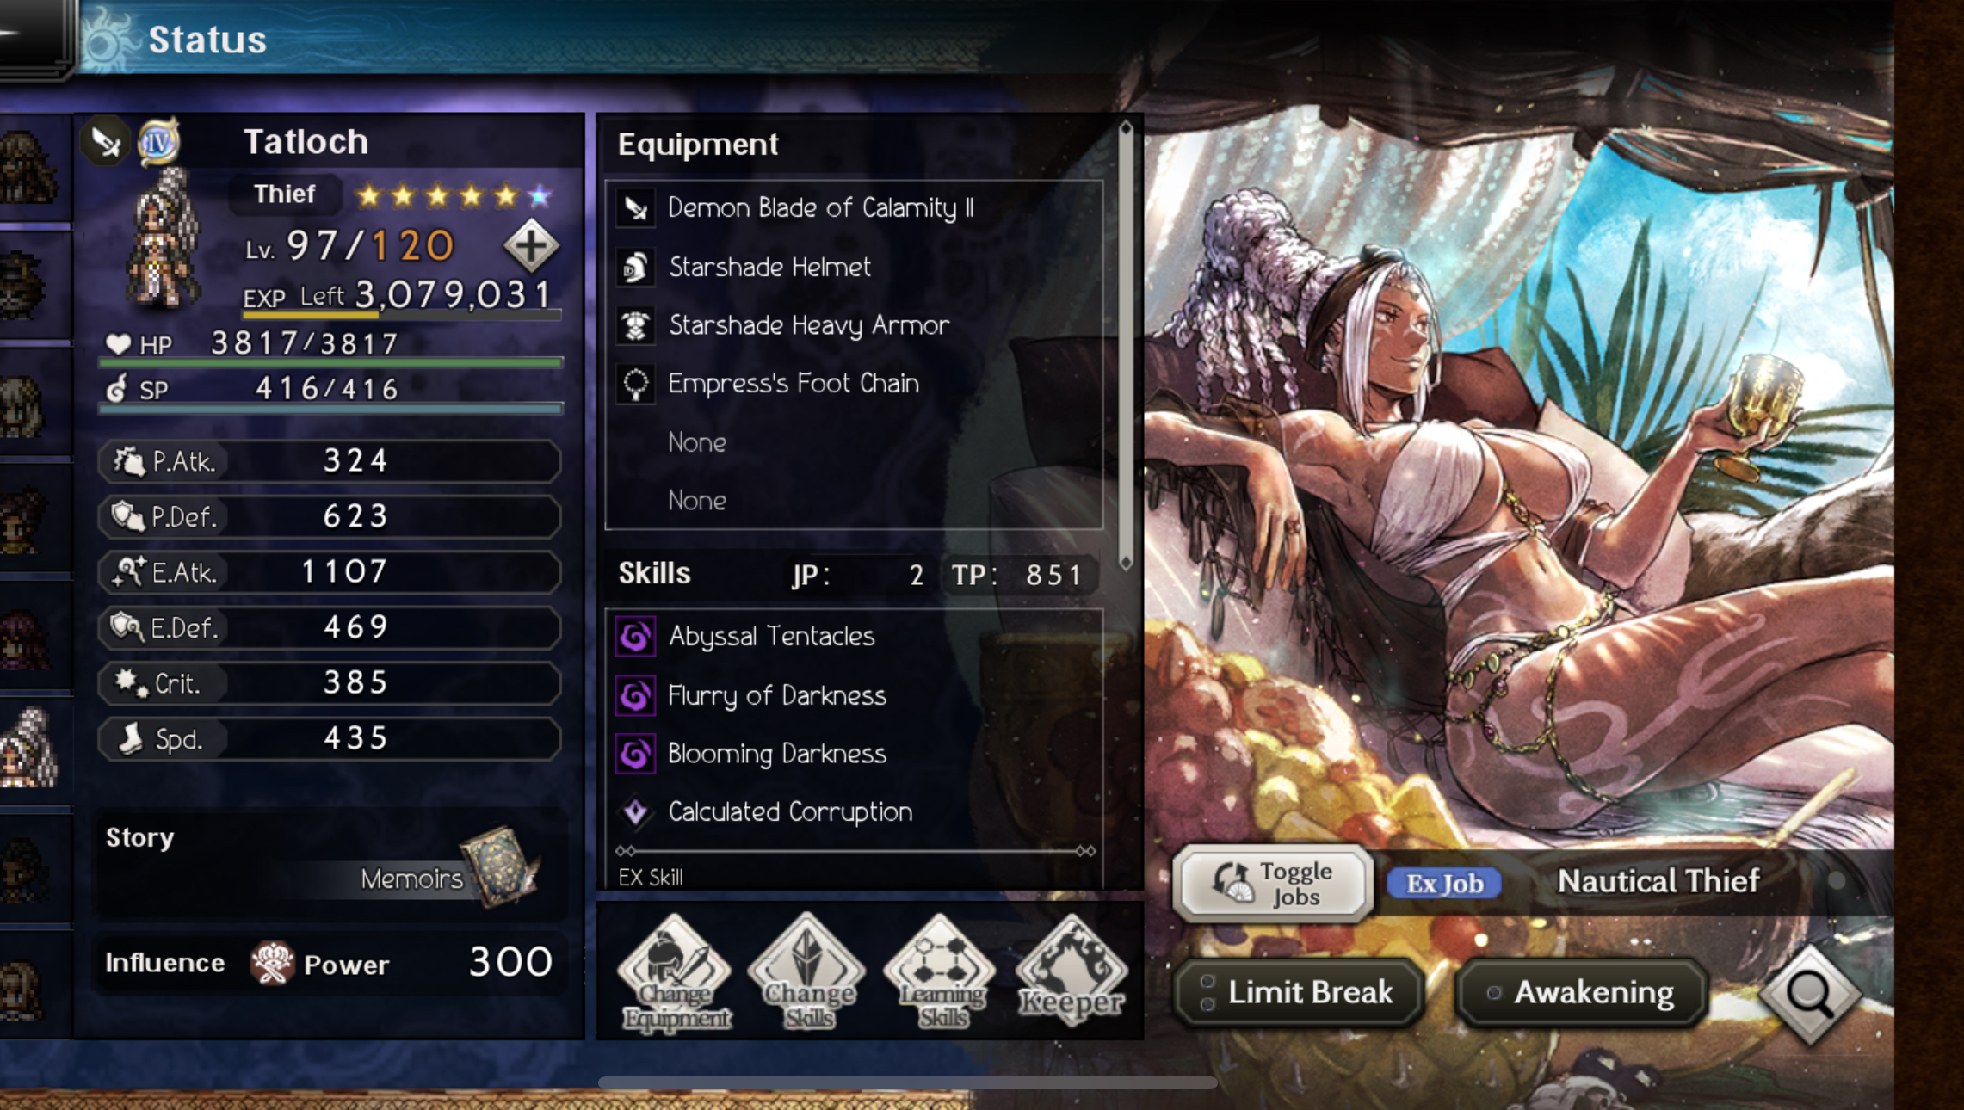Open the Limit Break screen

click(x=1298, y=992)
